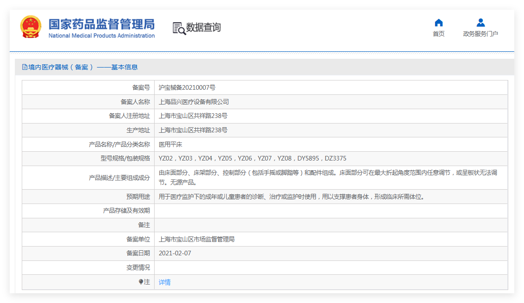This screenshot has width=524, height=303.
Task: Click National Medical Products Administration subtitle
Action: point(101,36)
